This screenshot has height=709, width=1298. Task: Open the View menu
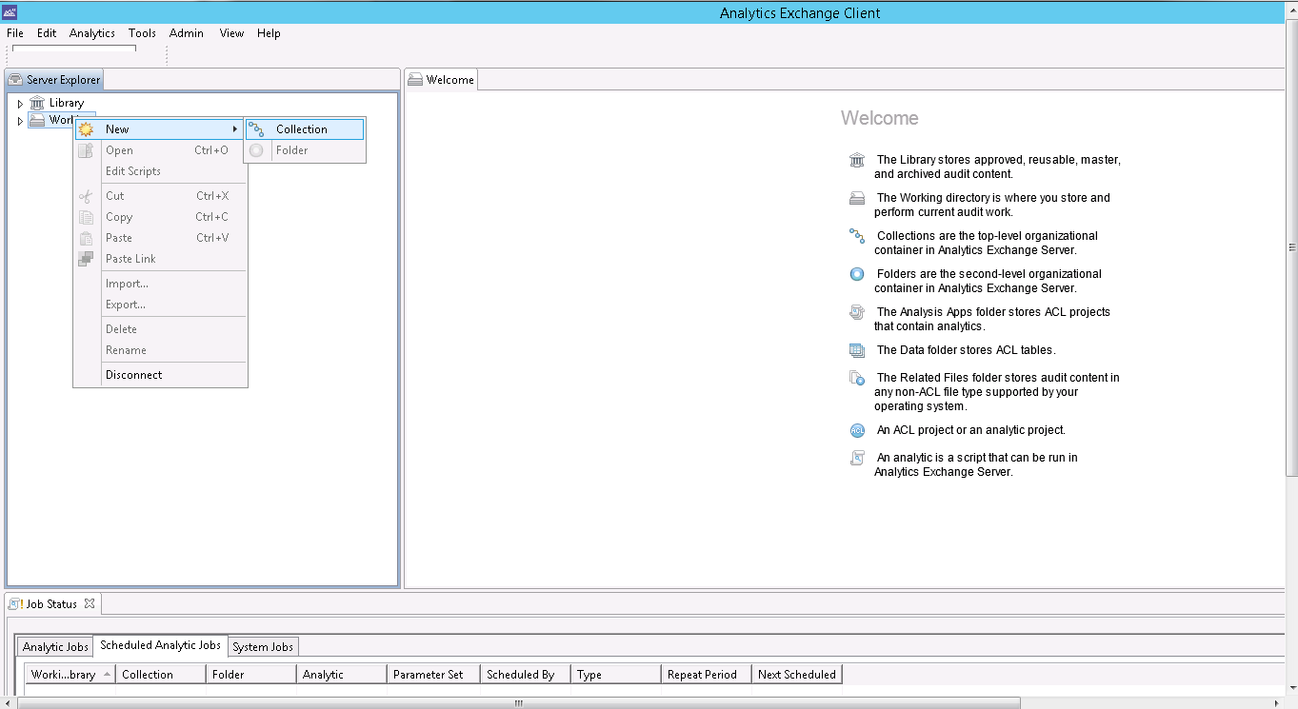point(231,33)
